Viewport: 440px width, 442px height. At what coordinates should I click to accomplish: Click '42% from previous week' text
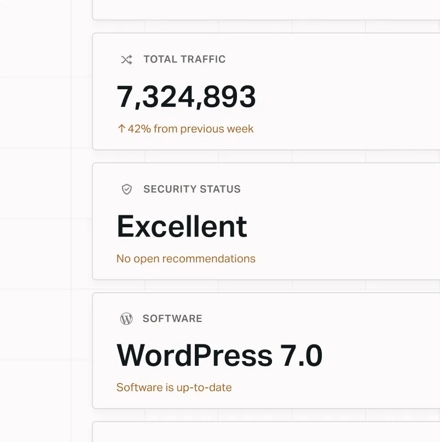190,129
